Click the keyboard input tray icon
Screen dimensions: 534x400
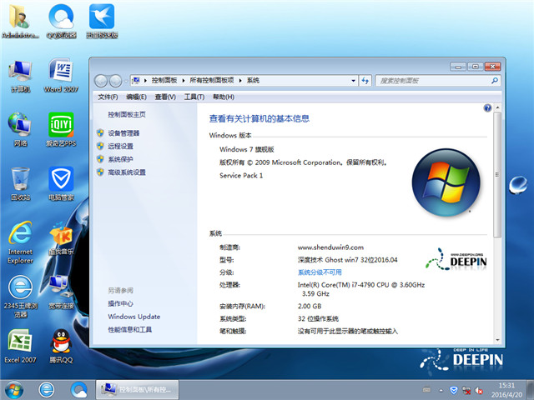tap(426, 390)
